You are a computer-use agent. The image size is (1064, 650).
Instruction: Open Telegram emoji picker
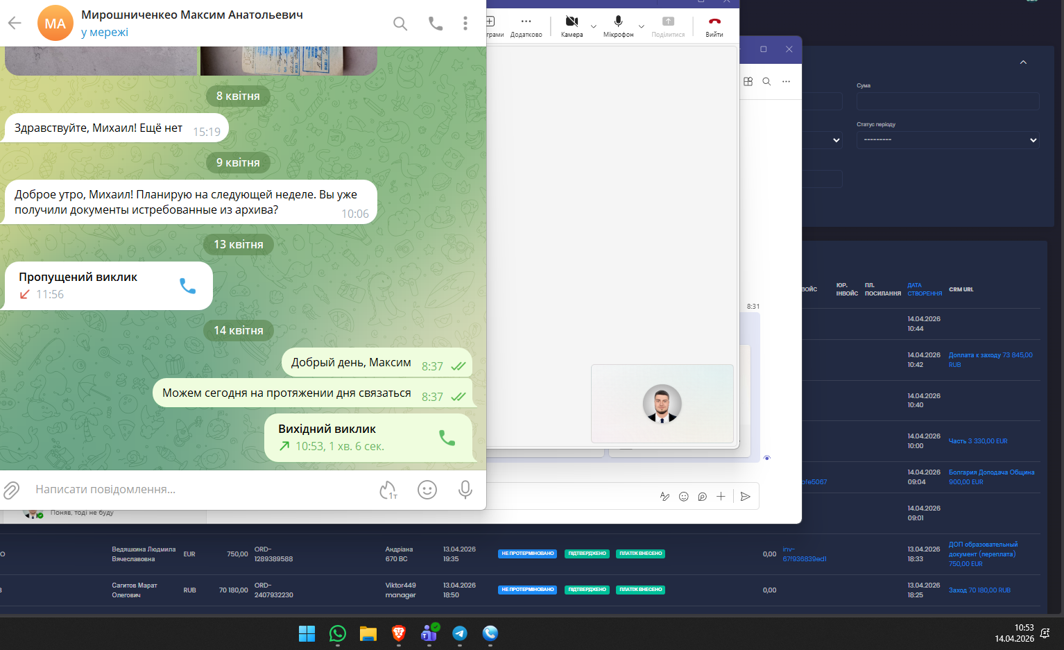pyautogui.click(x=427, y=490)
